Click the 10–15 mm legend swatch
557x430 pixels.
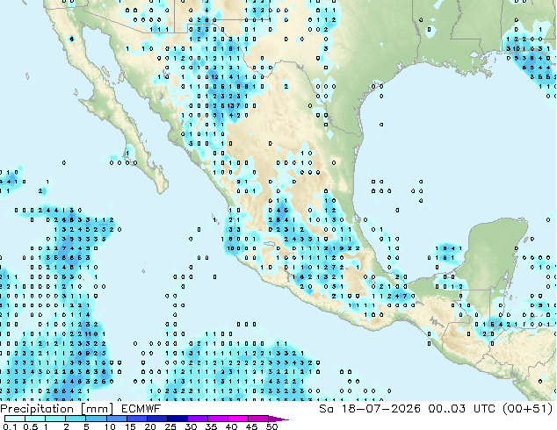pos(117,419)
